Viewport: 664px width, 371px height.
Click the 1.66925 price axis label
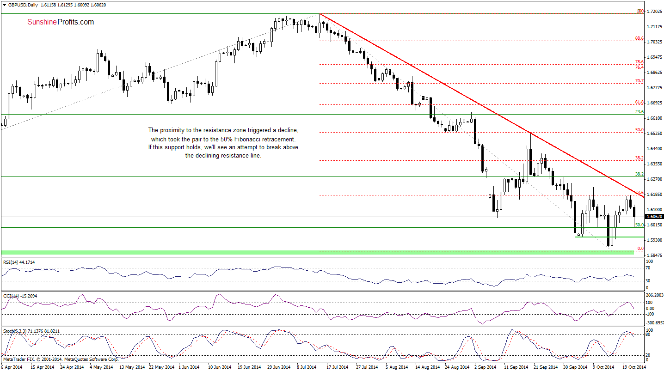[x=656, y=103]
